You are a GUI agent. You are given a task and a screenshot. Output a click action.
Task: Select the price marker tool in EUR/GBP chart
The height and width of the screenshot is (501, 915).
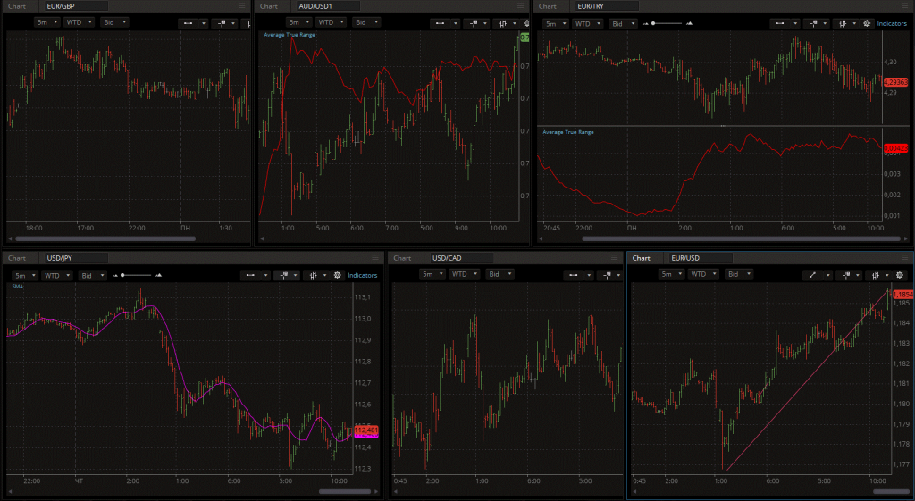pos(222,24)
